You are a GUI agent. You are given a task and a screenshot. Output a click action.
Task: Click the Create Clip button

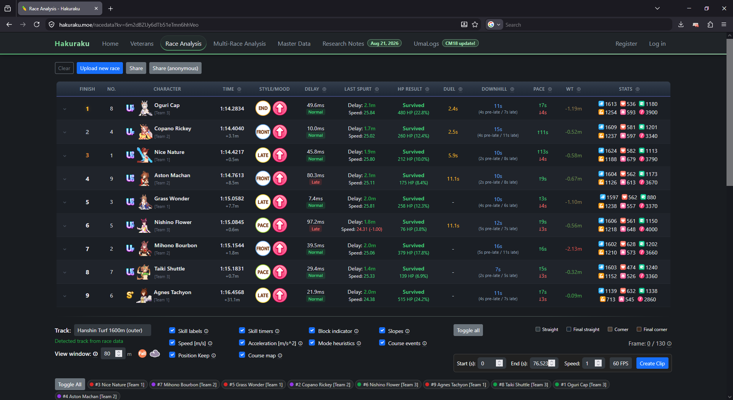pos(652,363)
